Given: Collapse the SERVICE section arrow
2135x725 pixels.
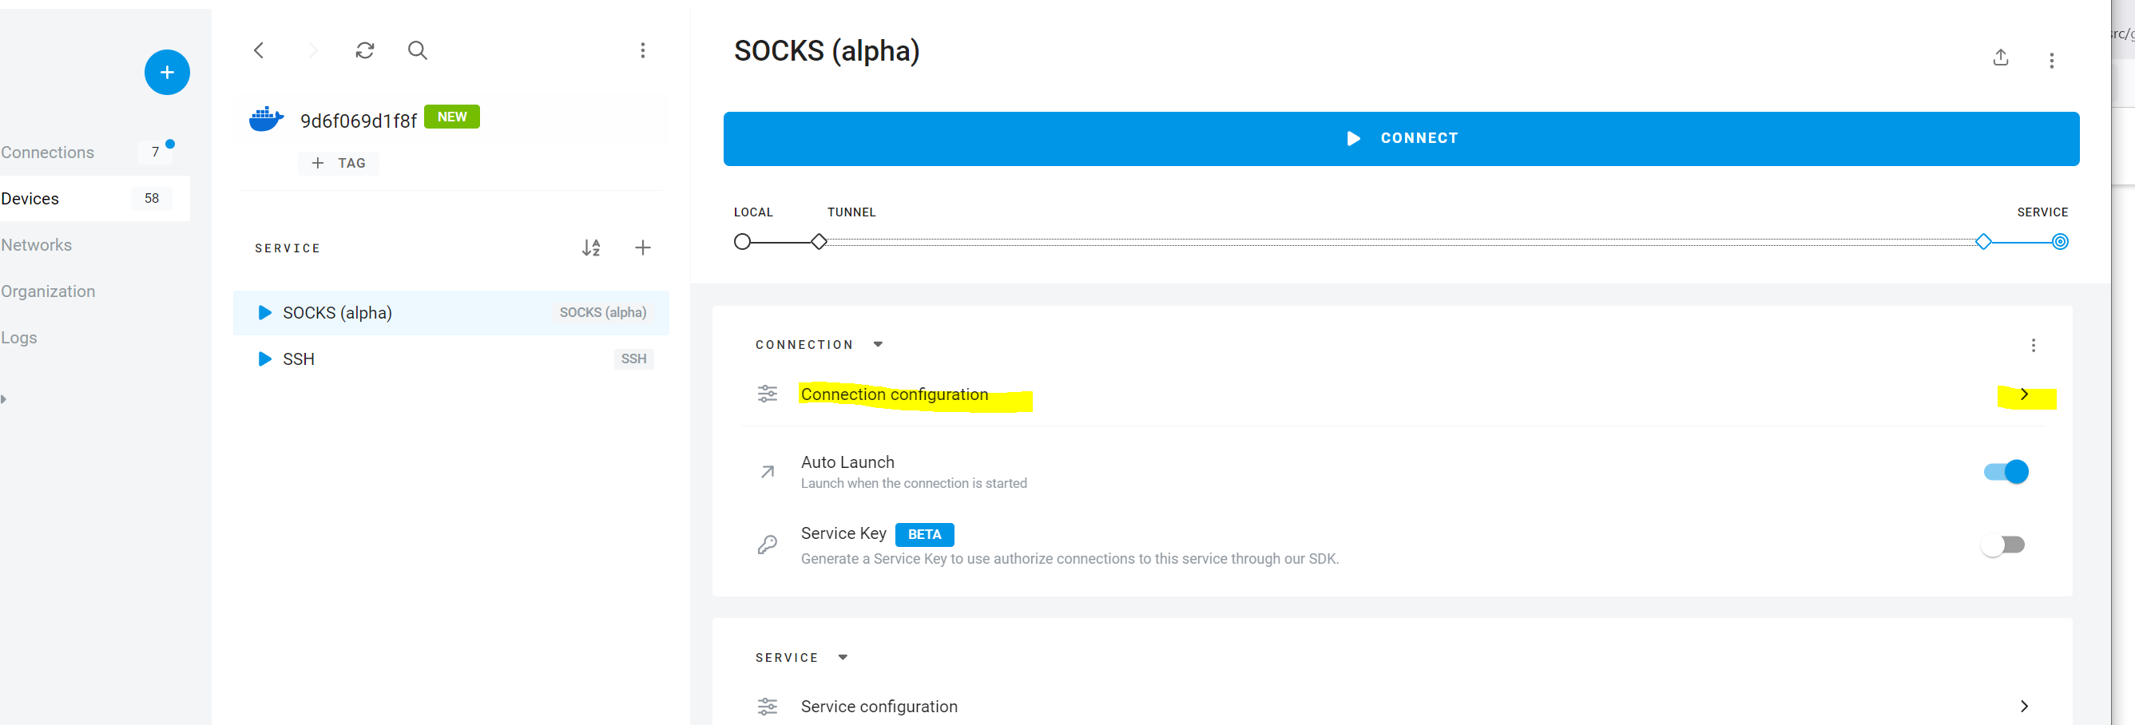Looking at the screenshot, I should pyautogui.click(x=843, y=658).
